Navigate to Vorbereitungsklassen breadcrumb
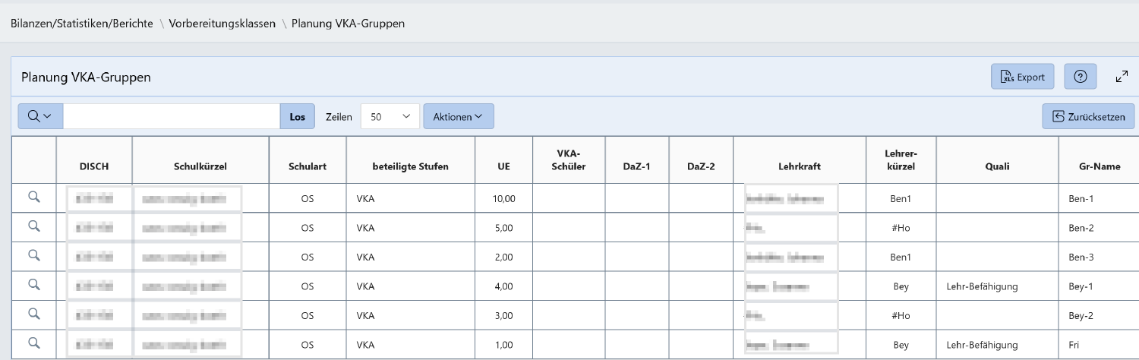 tap(222, 24)
